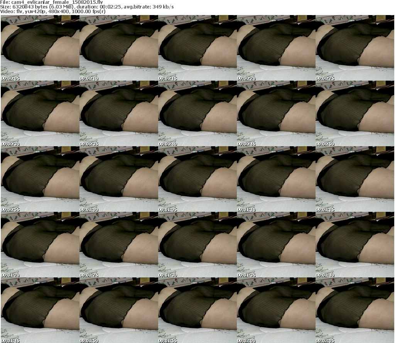The width and height of the screenshot is (395, 343).
Task: Pick the thumbnail stamped 00:01:40
Action: pyautogui.click(x=355, y=245)
